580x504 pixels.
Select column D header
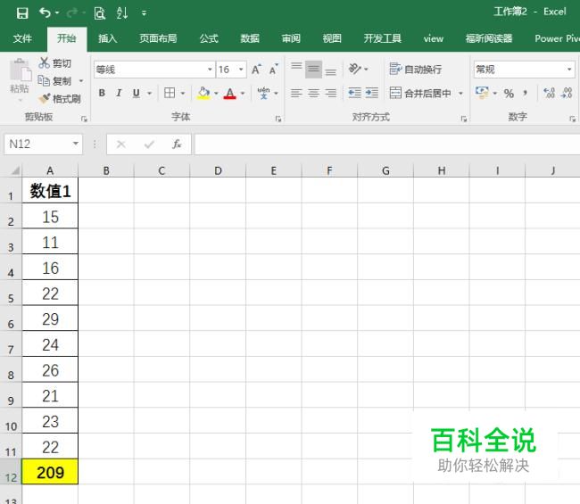[x=218, y=170]
